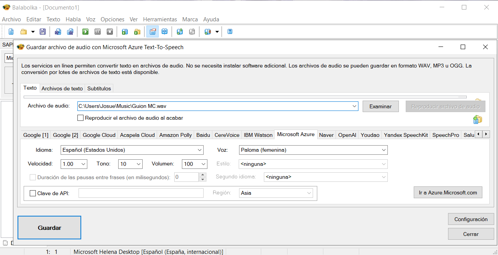Open the Voz dropdown showing Paloma
The width and height of the screenshot is (498, 255).
point(313,150)
